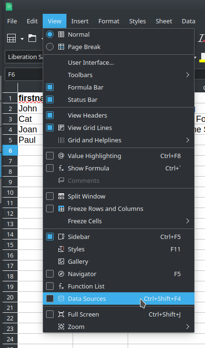
Task: Click the Page Break grid icon
Action: click(x=61, y=47)
